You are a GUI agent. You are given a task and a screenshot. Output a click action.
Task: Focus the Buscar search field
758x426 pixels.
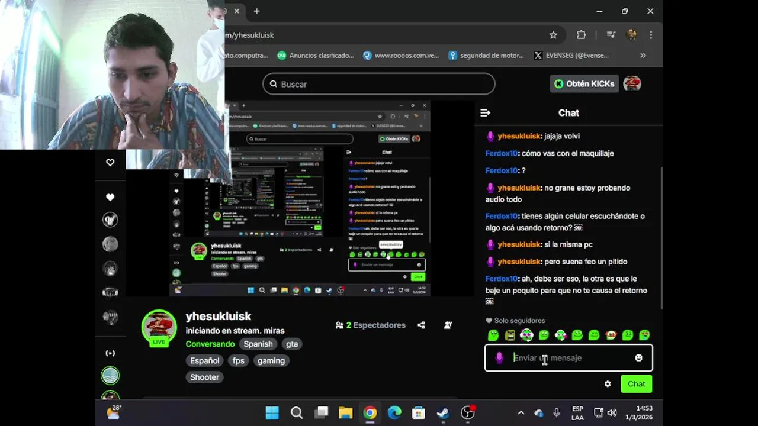click(x=379, y=84)
